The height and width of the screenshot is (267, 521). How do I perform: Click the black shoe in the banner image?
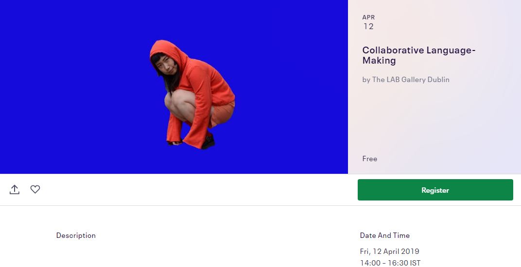coord(208,142)
